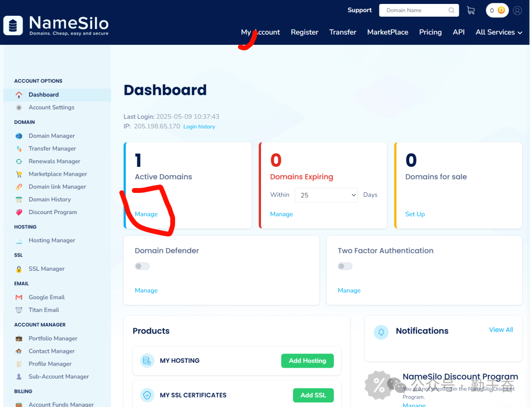The image size is (531, 407).
Task: Click the Google Email icon in sidebar
Action: (19, 297)
